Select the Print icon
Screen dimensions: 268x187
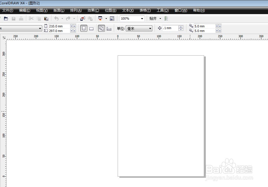coord(21,18)
